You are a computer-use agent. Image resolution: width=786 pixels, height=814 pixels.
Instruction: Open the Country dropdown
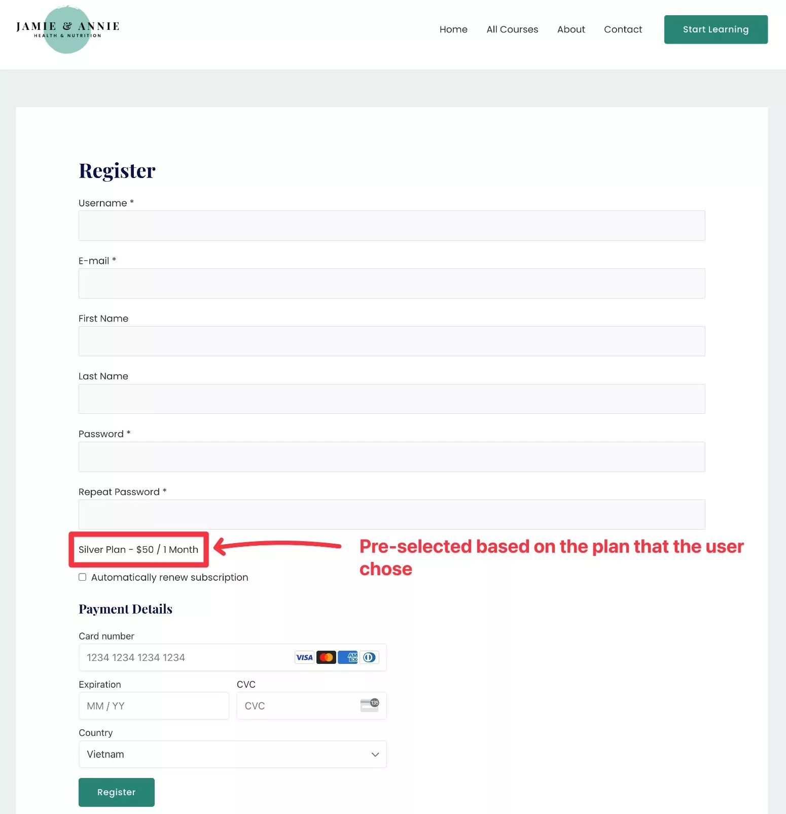(232, 754)
